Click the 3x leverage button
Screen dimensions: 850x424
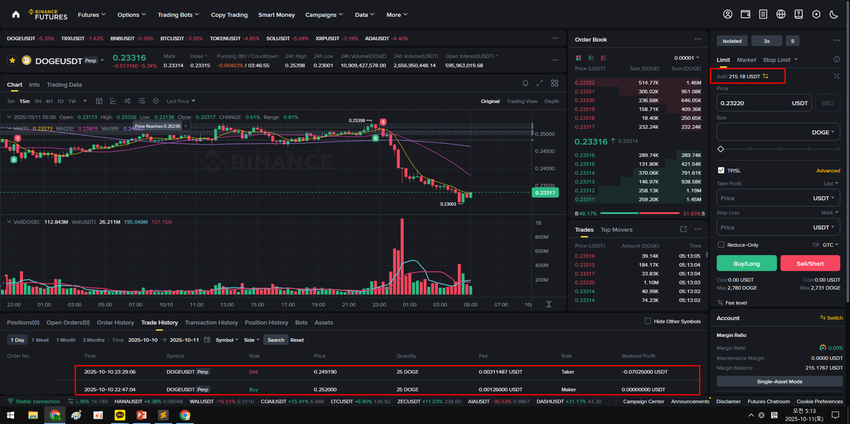click(767, 41)
